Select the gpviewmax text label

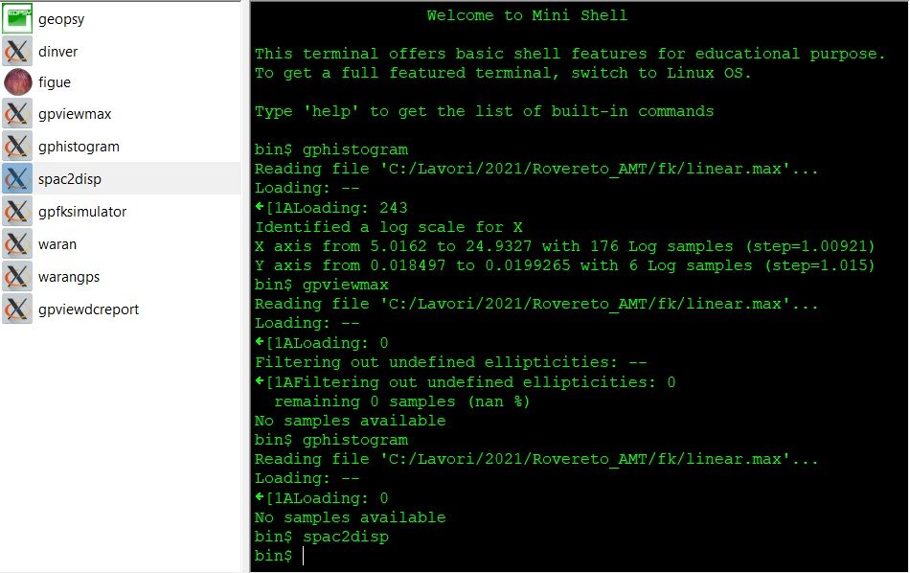pos(75,115)
